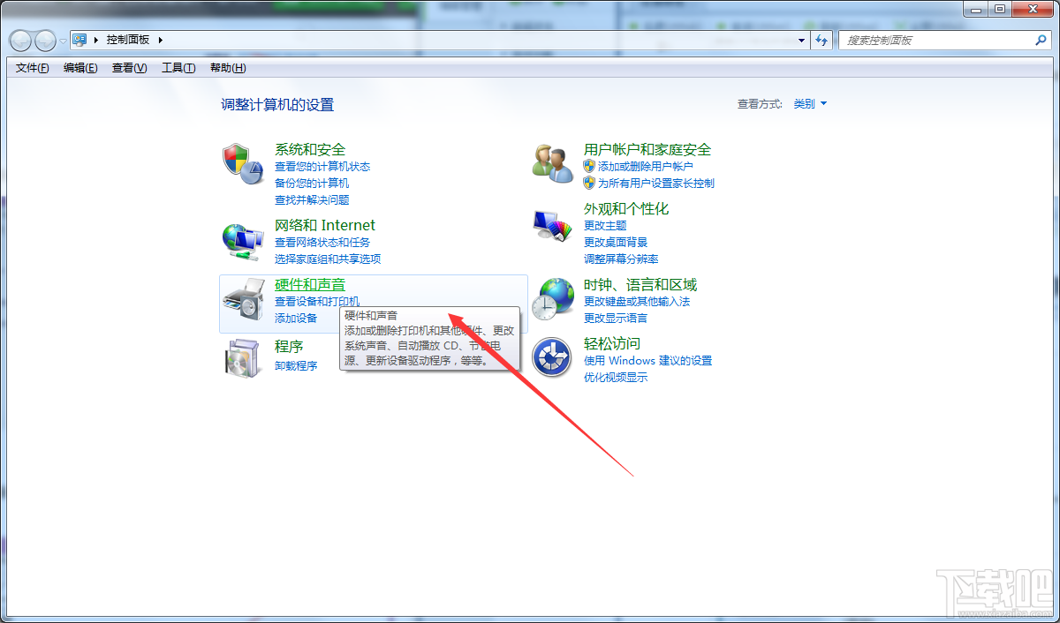Click 选择家庭组和共享选项 link

pyautogui.click(x=328, y=259)
